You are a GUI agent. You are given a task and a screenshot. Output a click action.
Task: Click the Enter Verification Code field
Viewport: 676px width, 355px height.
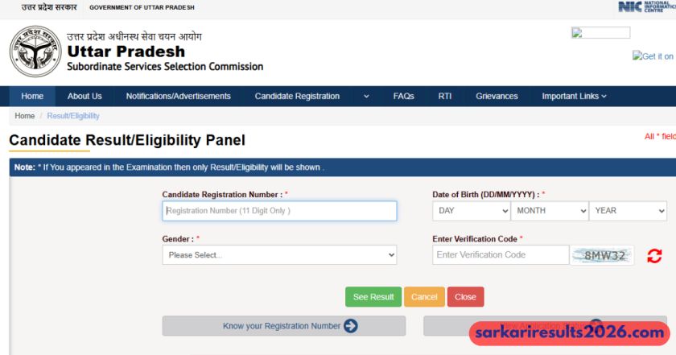click(x=500, y=255)
